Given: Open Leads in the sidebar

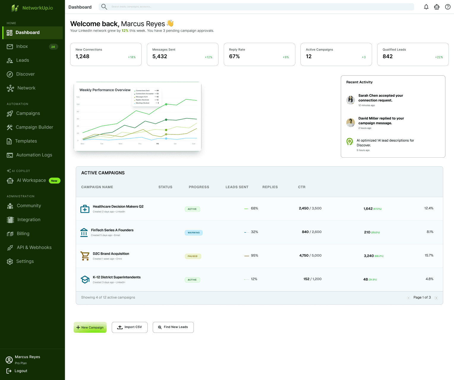Looking at the screenshot, I should pyautogui.click(x=32, y=60).
